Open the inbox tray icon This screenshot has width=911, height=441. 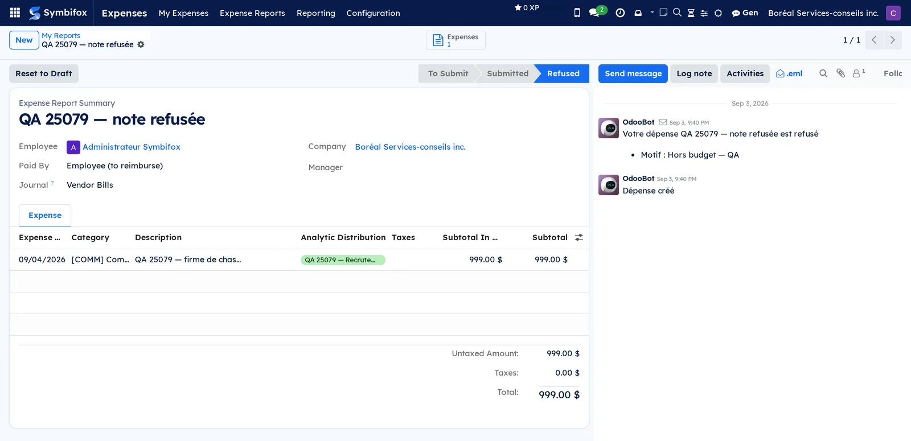pos(638,13)
